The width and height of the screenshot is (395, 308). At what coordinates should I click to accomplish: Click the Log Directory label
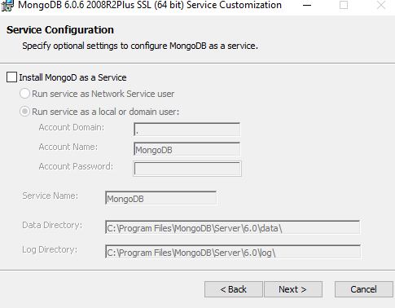(50, 249)
